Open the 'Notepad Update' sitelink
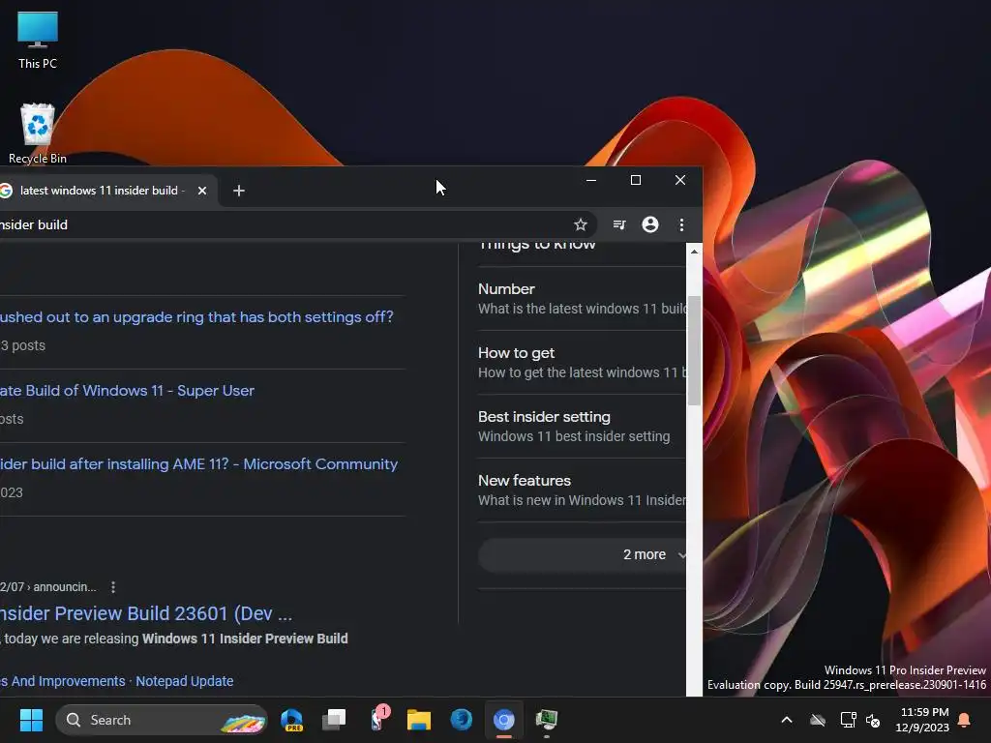991x743 pixels. tap(185, 681)
